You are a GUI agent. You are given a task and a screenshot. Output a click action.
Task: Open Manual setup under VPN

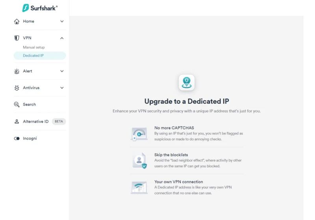[34, 47]
